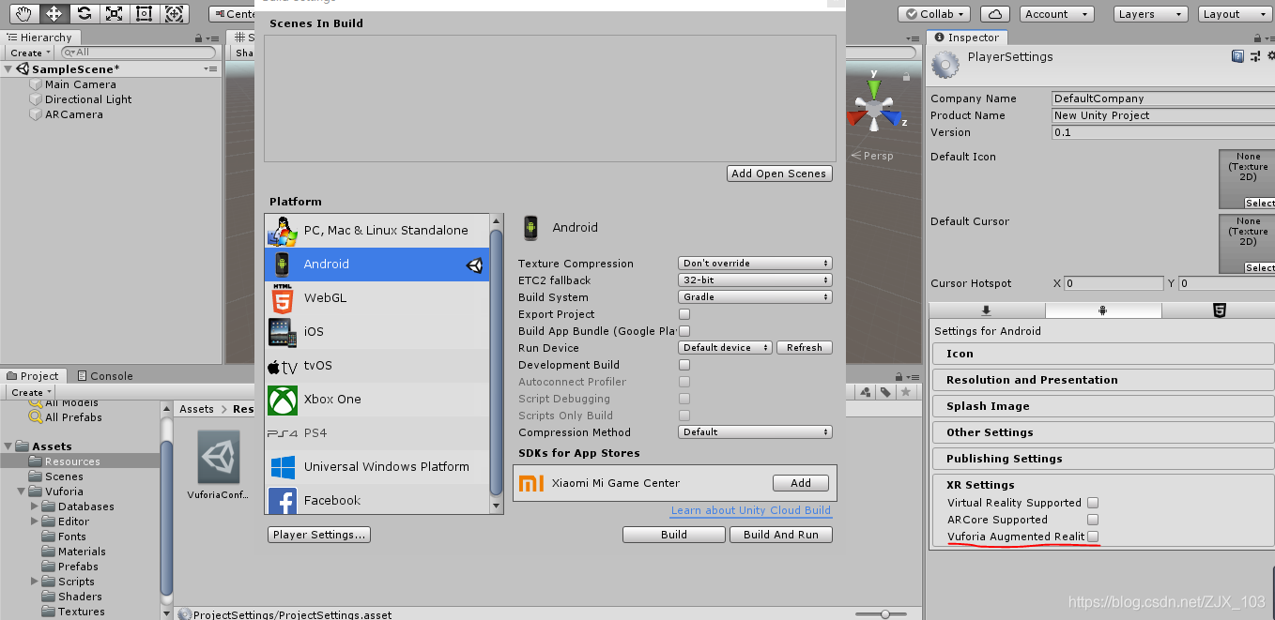1275x620 pixels.
Task: Click Add Open Scenes button
Action: (779, 174)
